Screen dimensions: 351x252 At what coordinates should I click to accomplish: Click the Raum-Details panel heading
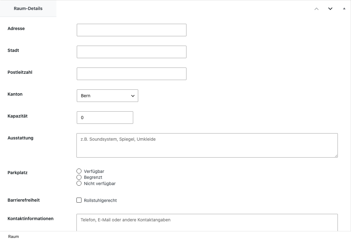click(x=28, y=8)
